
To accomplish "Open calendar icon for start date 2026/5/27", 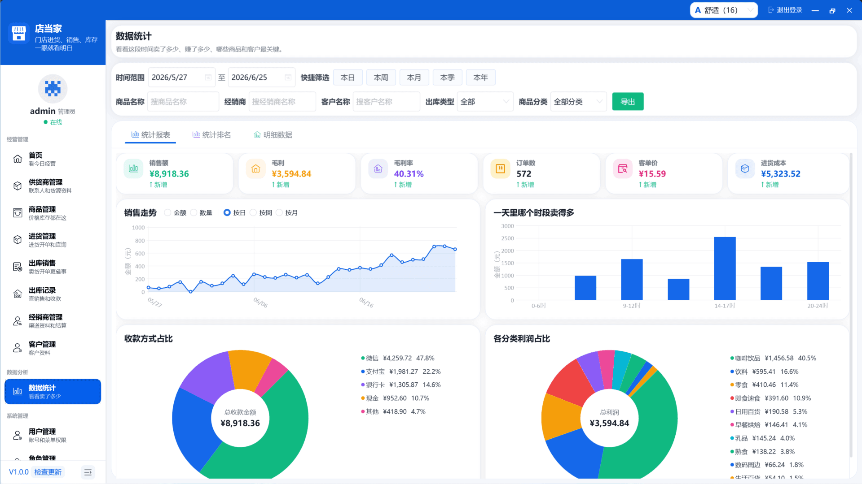I will point(208,78).
